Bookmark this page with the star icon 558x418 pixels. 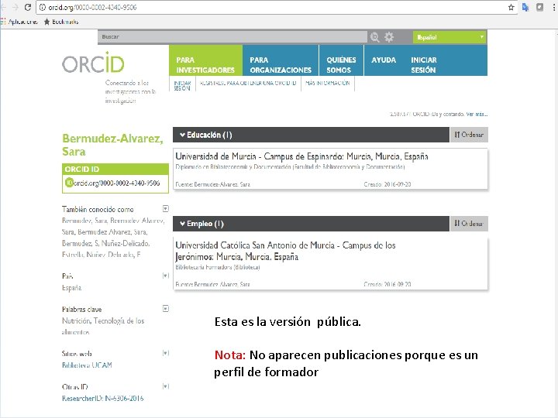click(511, 7)
